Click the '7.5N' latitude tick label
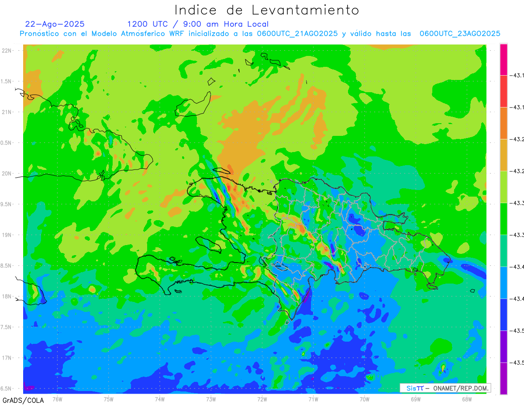524x405 pixels. coord(6,327)
